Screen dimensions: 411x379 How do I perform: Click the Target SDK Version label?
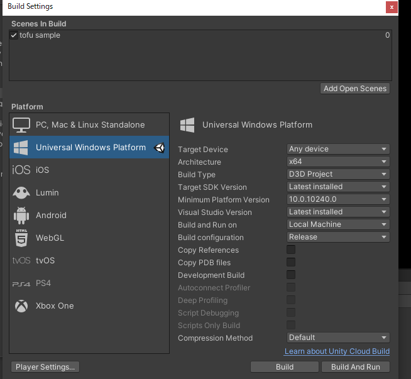212,187
